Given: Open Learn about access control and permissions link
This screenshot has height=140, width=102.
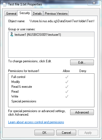Looking at the screenshot, I should (x=36, y=122).
